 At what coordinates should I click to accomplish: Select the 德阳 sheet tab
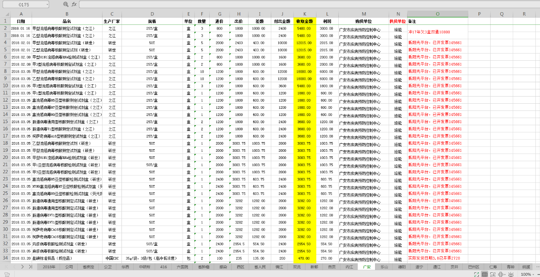tap(402, 267)
